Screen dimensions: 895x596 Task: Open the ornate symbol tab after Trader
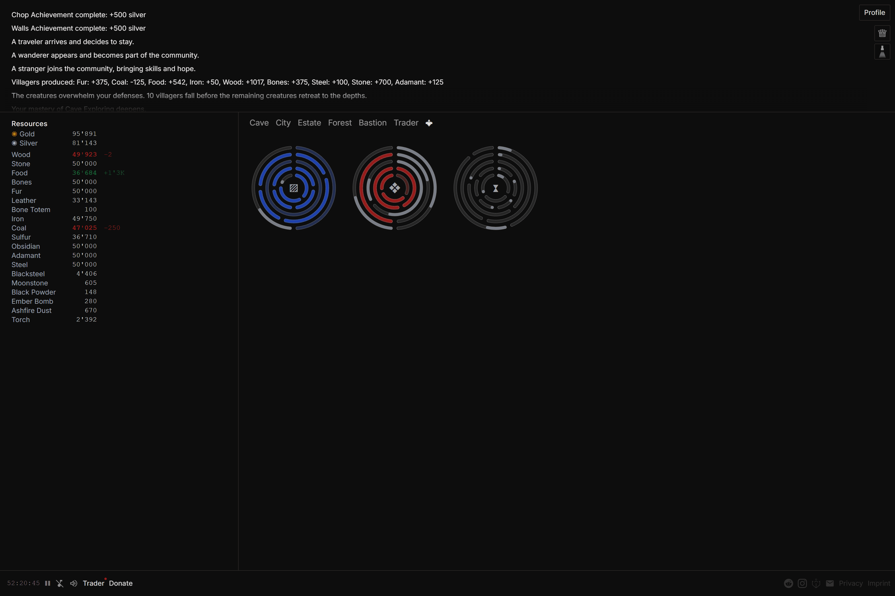click(429, 123)
